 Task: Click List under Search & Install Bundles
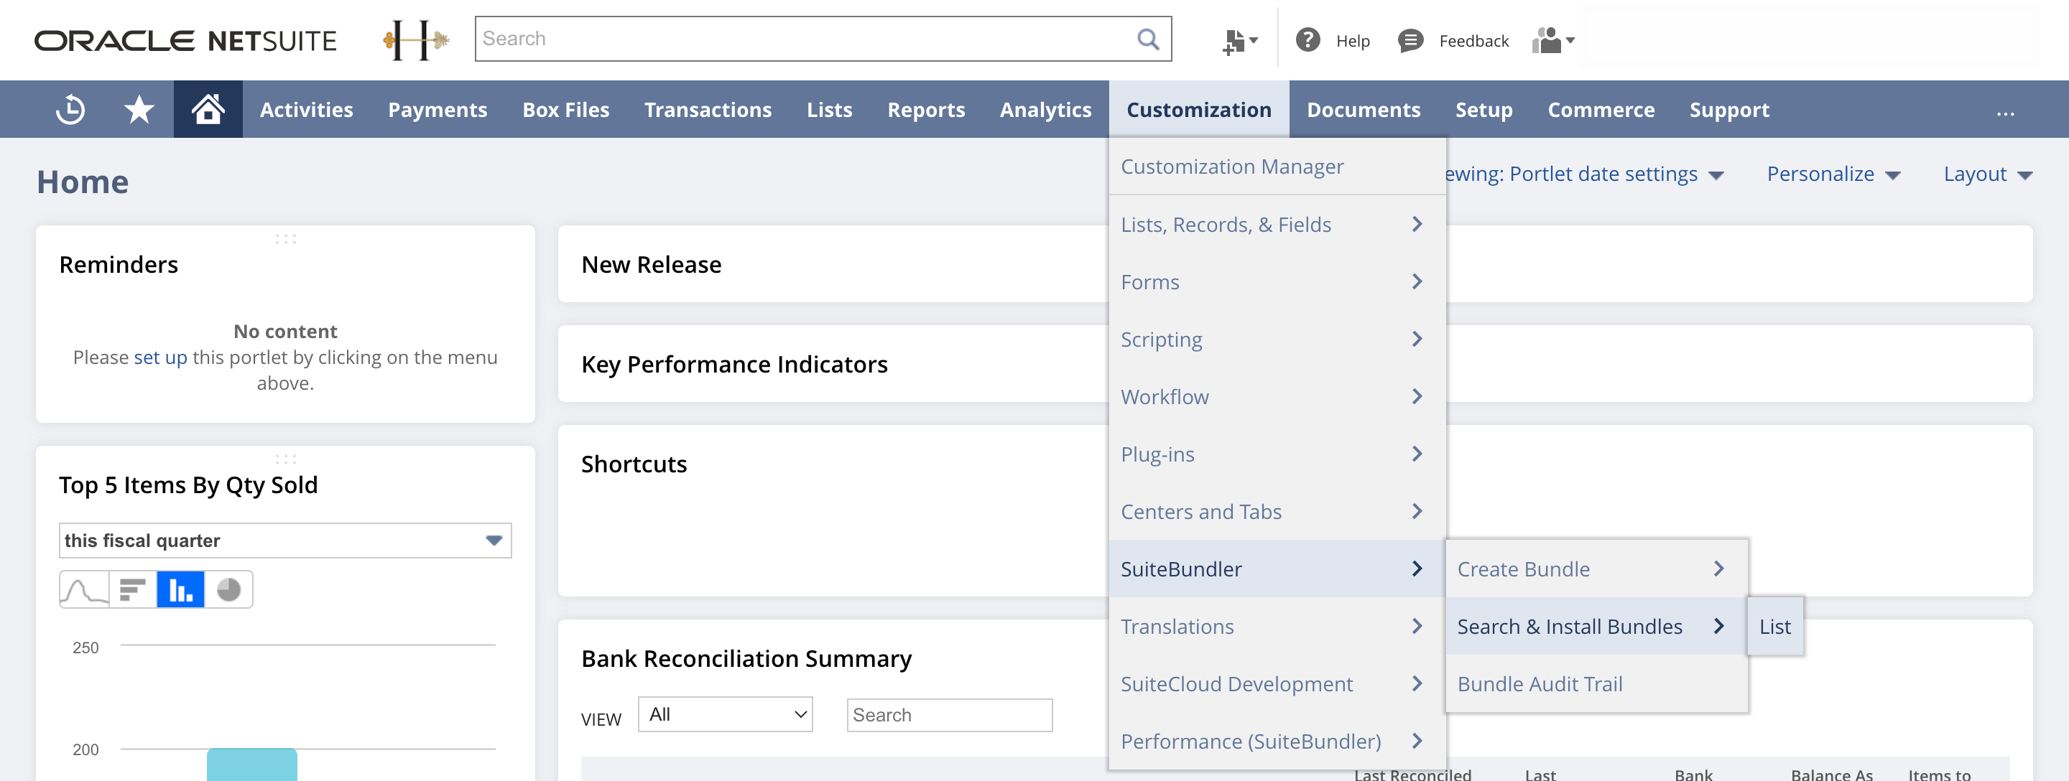pyautogui.click(x=1775, y=626)
